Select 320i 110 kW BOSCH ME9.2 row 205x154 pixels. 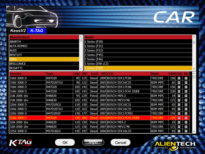(x=99, y=122)
